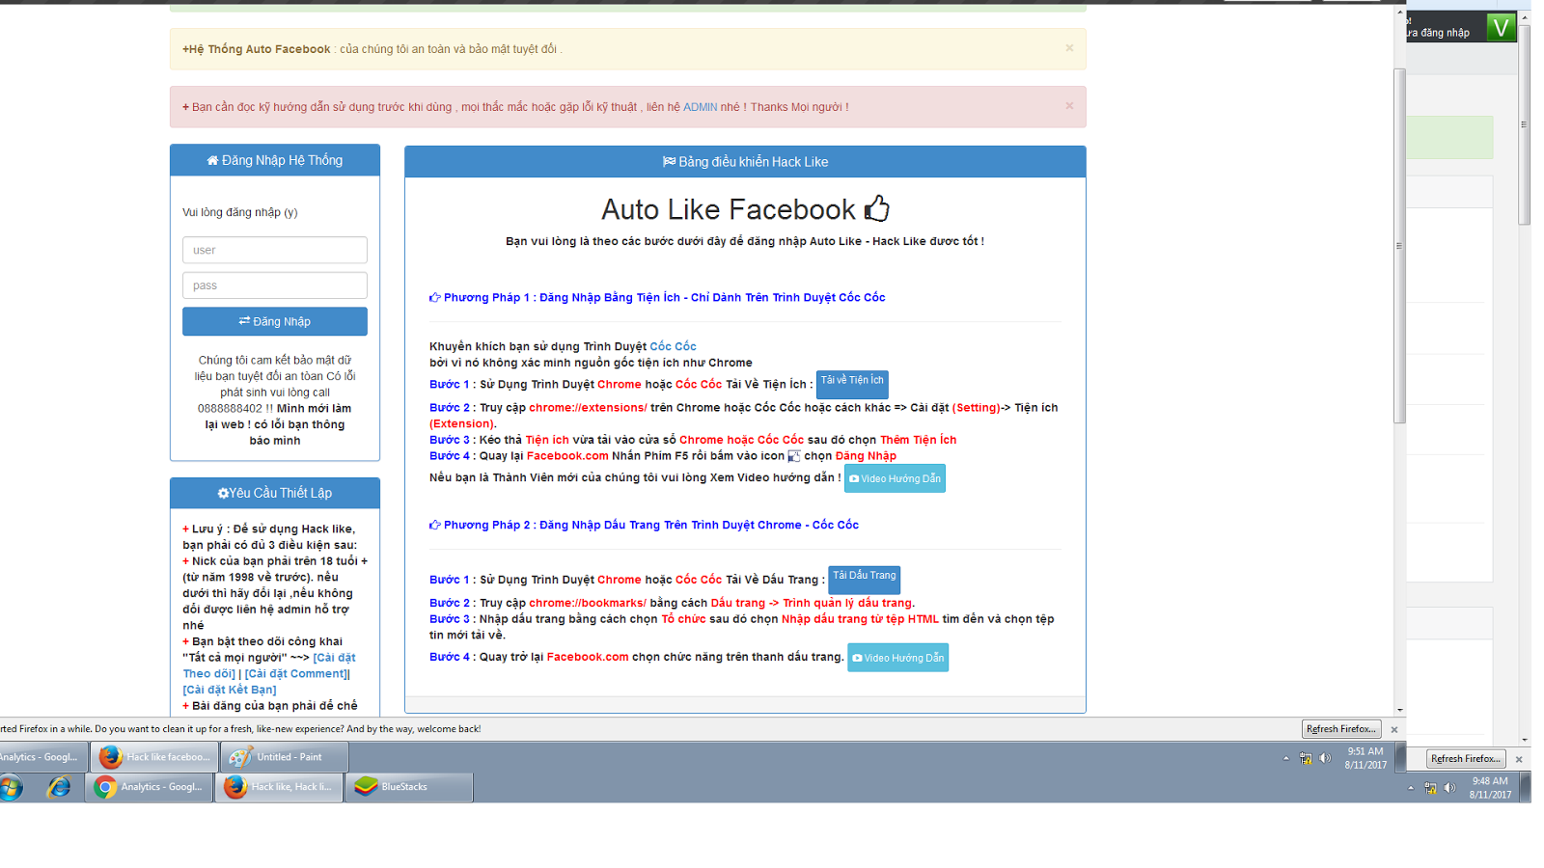
Task: Close the red 'Bạn cần đọc kỹ hướng dẫn' alert
Action: click(x=1069, y=105)
